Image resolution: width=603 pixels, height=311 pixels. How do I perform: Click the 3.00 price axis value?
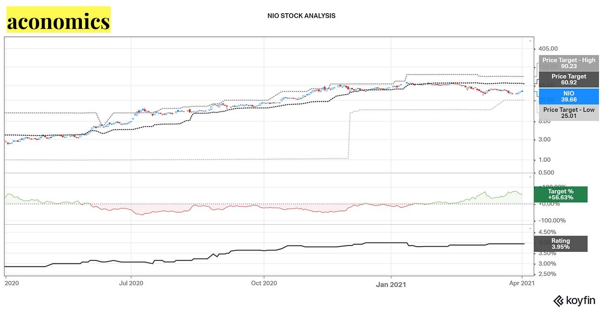coord(545,139)
